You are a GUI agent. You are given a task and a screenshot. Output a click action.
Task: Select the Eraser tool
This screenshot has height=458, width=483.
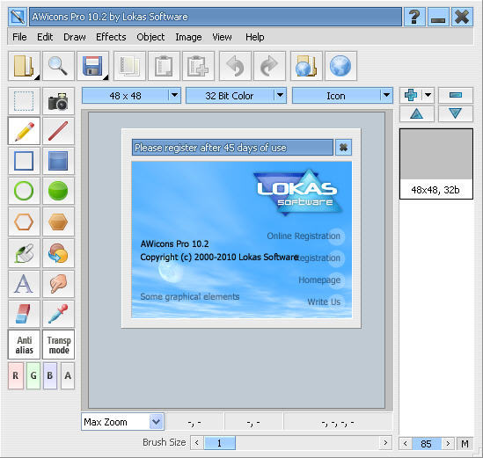click(x=24, y=314)
